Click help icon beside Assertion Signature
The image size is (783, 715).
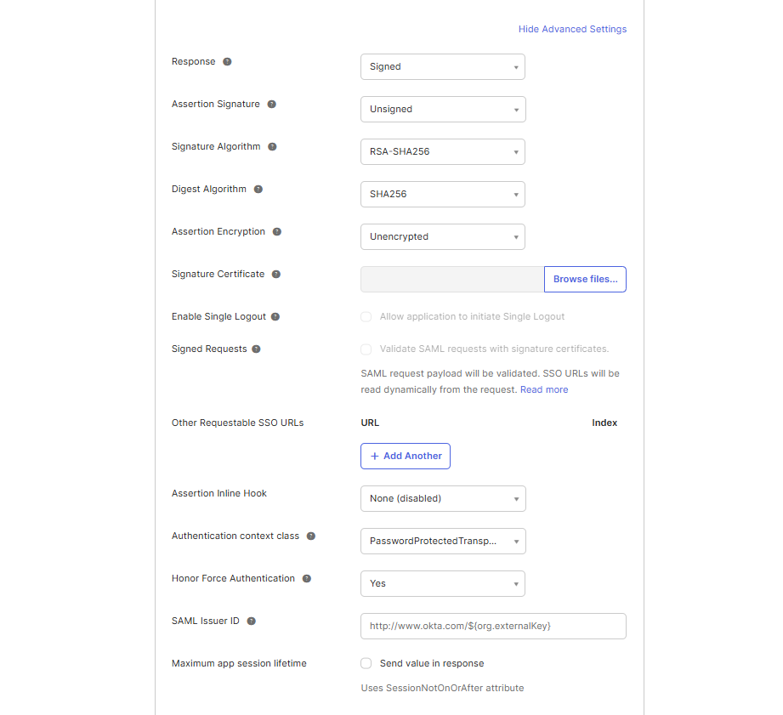pos(272,105)
